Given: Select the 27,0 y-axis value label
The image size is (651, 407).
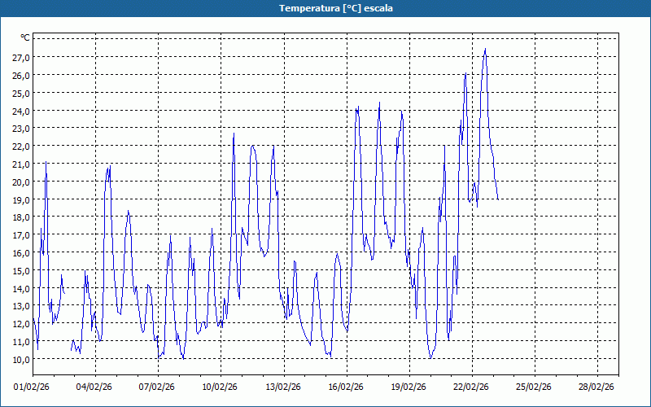Looking at the screenshot, I should [20, 58].
